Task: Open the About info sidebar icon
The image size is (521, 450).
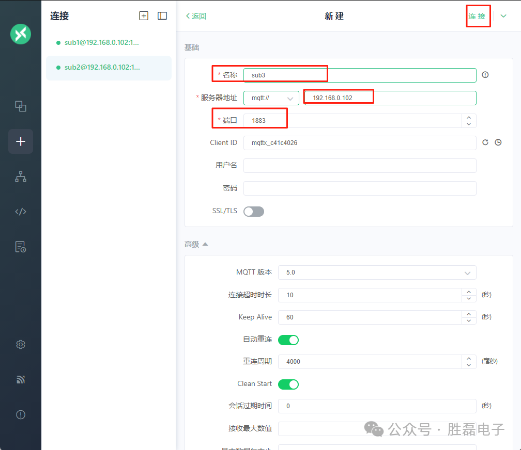Action: [21, 414]
